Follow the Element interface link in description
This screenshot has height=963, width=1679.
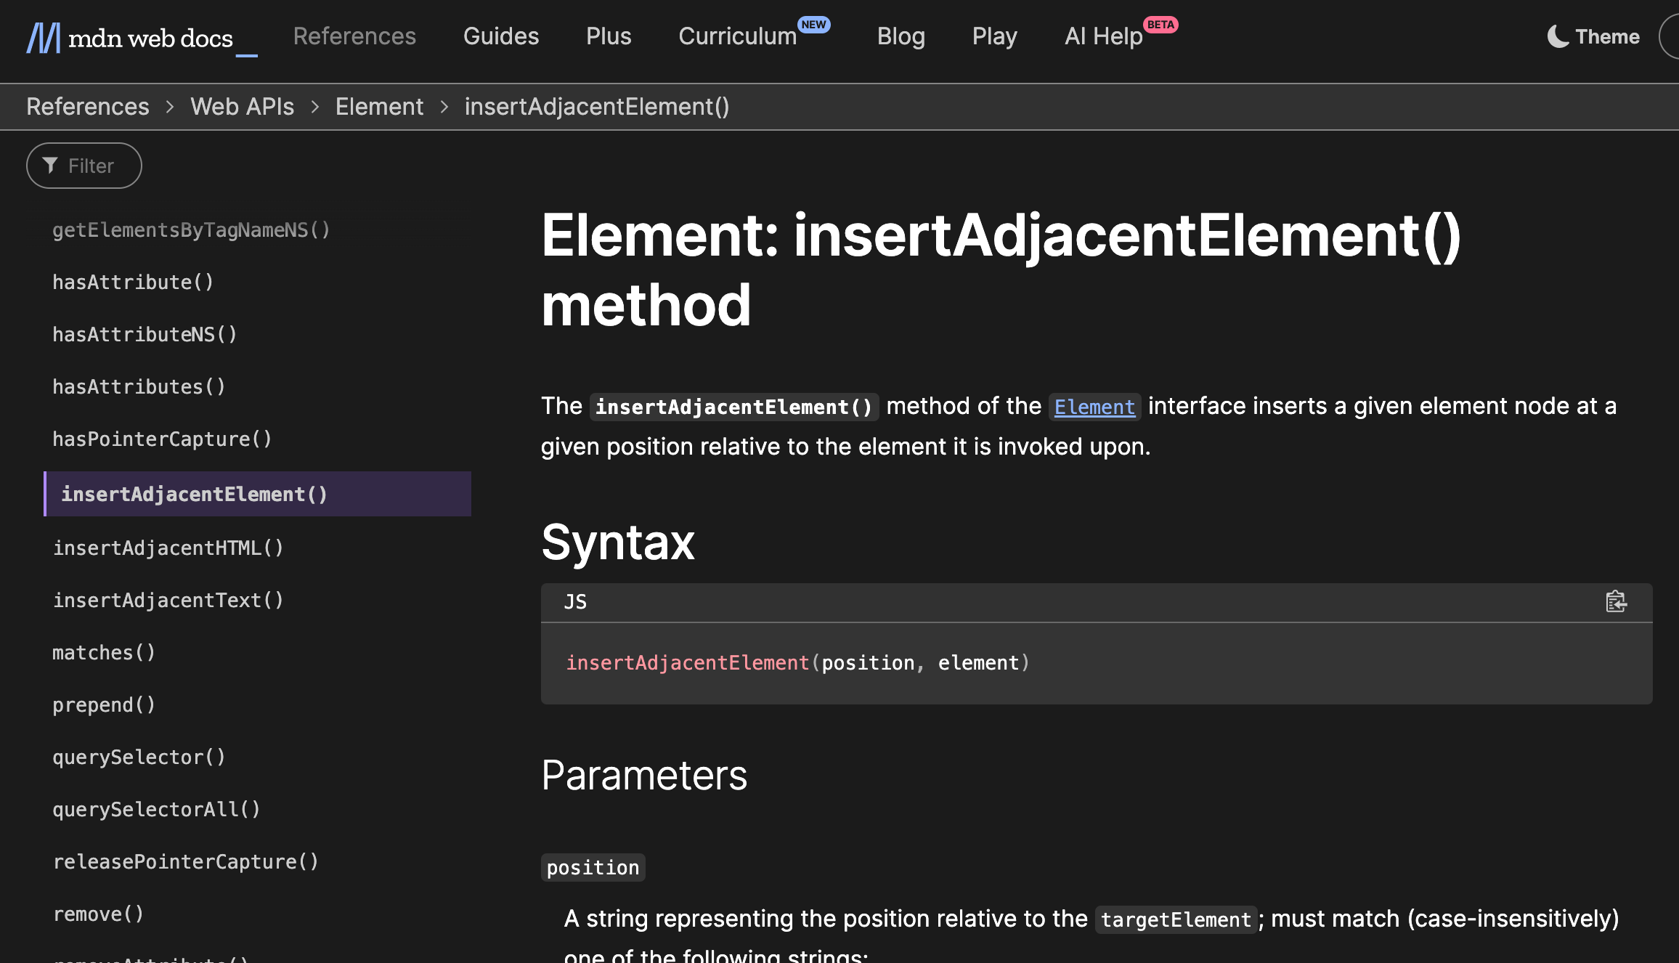click(x=1094, y=407)
